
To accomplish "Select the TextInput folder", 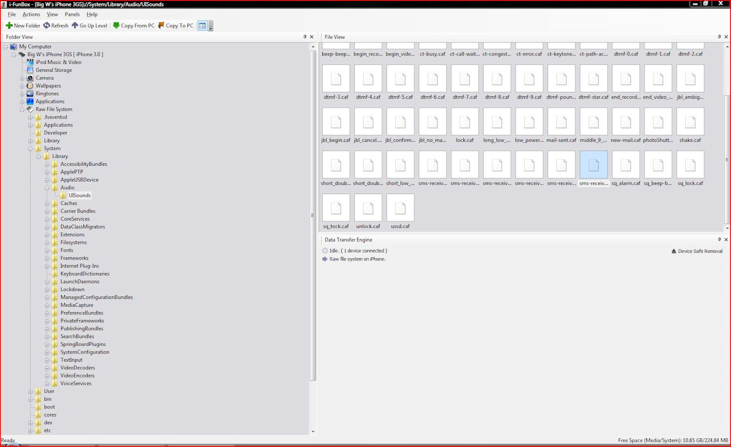I will click(x=71, y=360).
